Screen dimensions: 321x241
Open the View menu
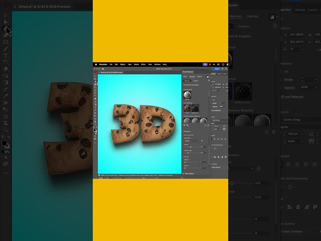tap(150, 64)
